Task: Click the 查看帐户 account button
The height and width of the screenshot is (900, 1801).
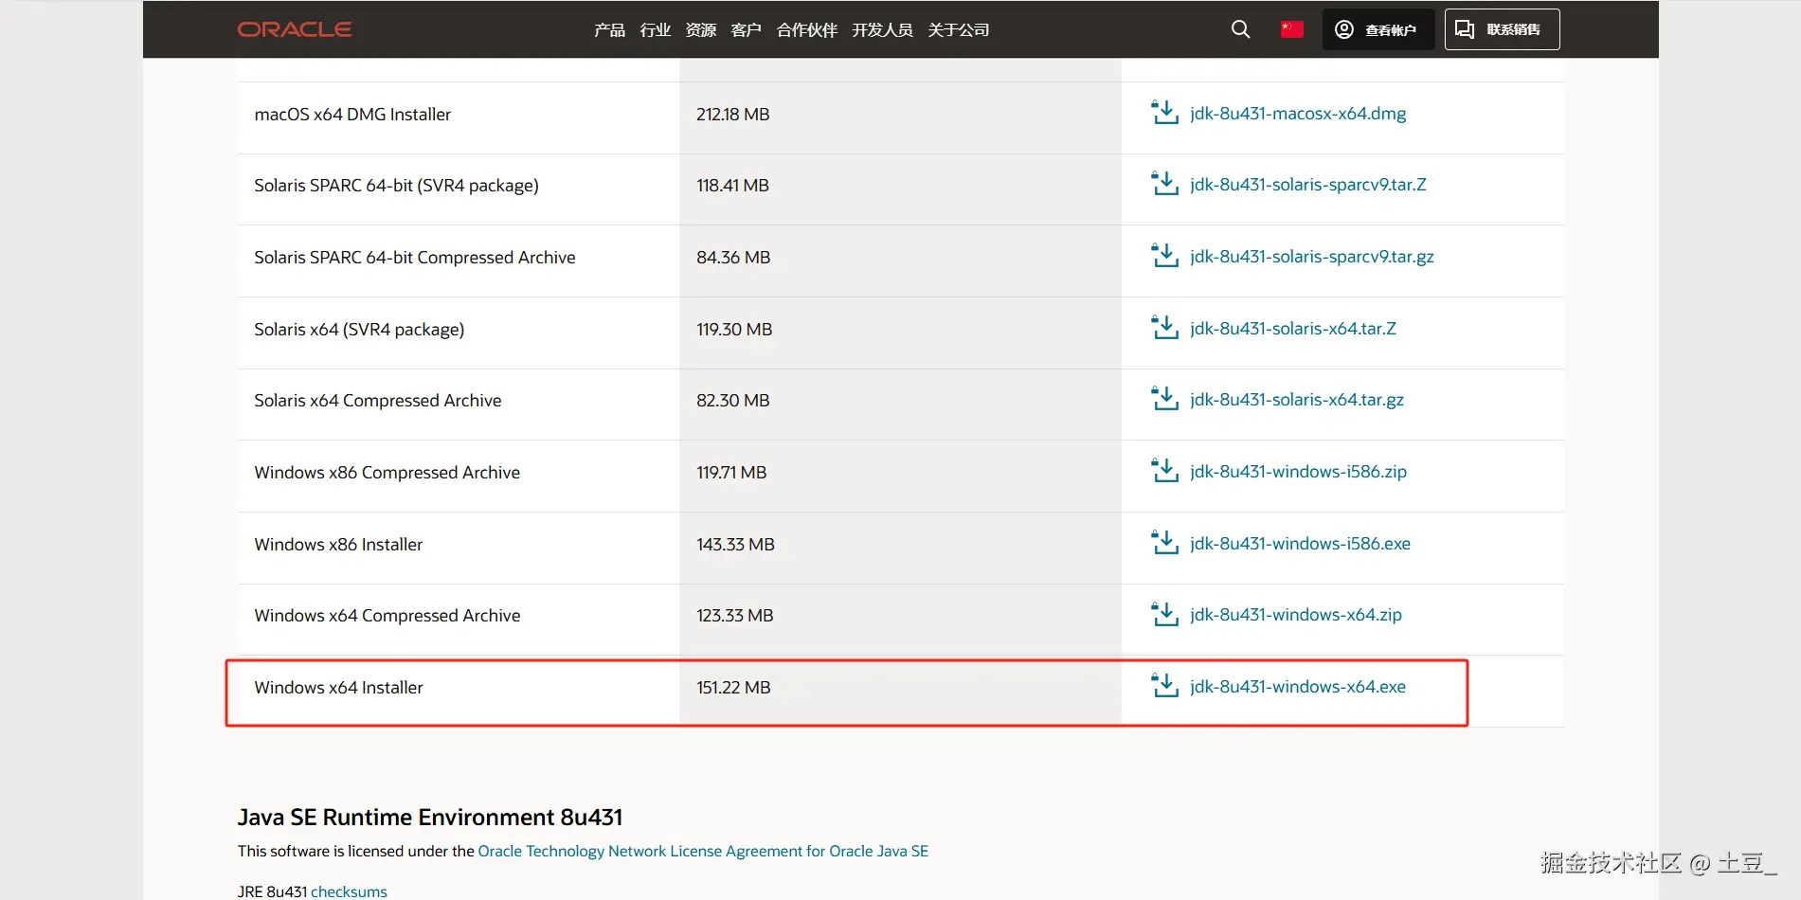Action: pyautogui.click(x=1378, y=29)
